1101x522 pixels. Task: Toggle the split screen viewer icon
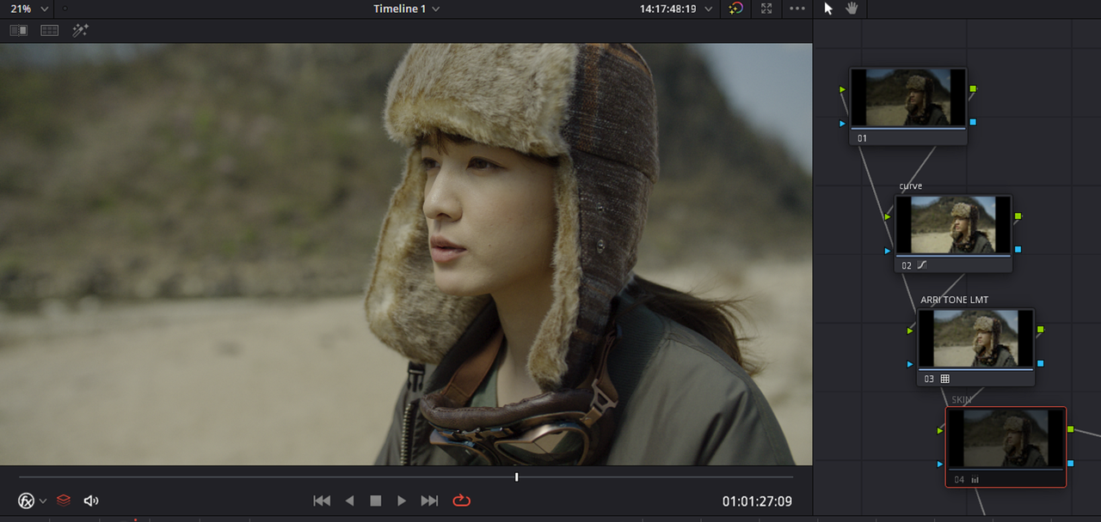pos(49,30)
